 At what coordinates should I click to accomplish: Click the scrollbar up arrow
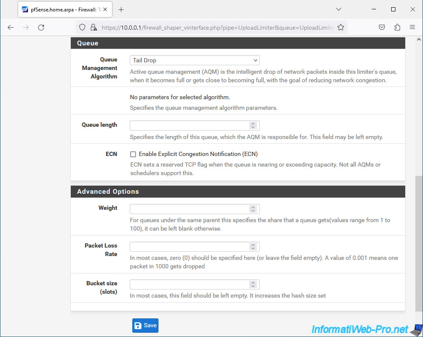point(419,39)
